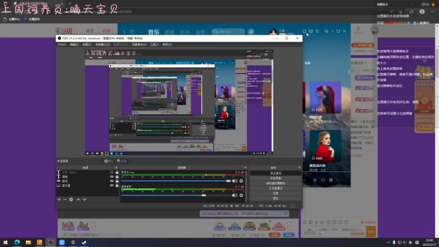The image size is (439, 247).
Task: Dismiss the notification banner below OBS
Action: (285, 214)
